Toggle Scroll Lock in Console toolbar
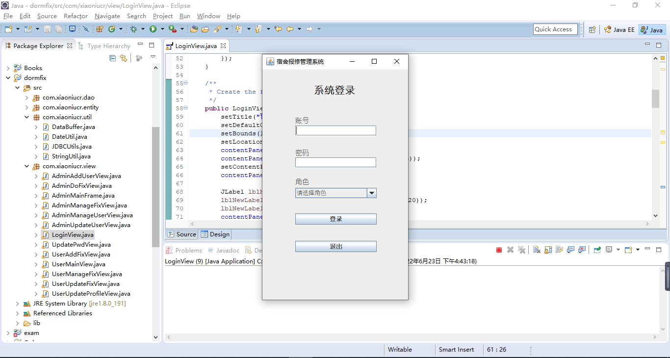Viewport: 670px width, 358px height. point(548,250)
